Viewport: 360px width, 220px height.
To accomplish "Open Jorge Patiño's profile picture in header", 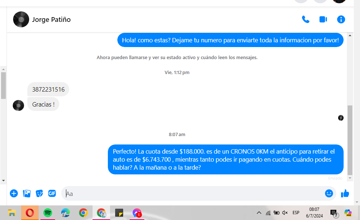I will point(21,19).
